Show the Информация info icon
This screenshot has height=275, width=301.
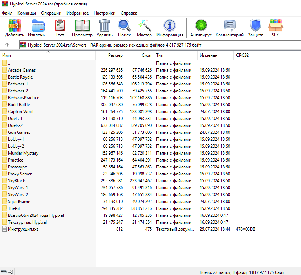tap(170, 25)
